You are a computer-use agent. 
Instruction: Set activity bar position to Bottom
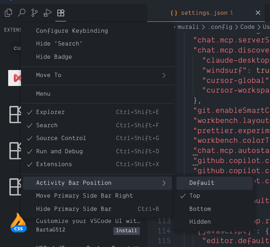coord(200,209)
